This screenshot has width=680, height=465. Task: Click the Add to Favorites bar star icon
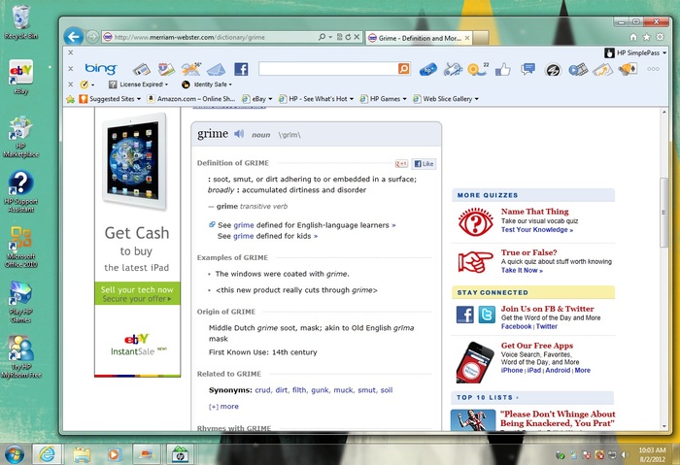point(70,99)
